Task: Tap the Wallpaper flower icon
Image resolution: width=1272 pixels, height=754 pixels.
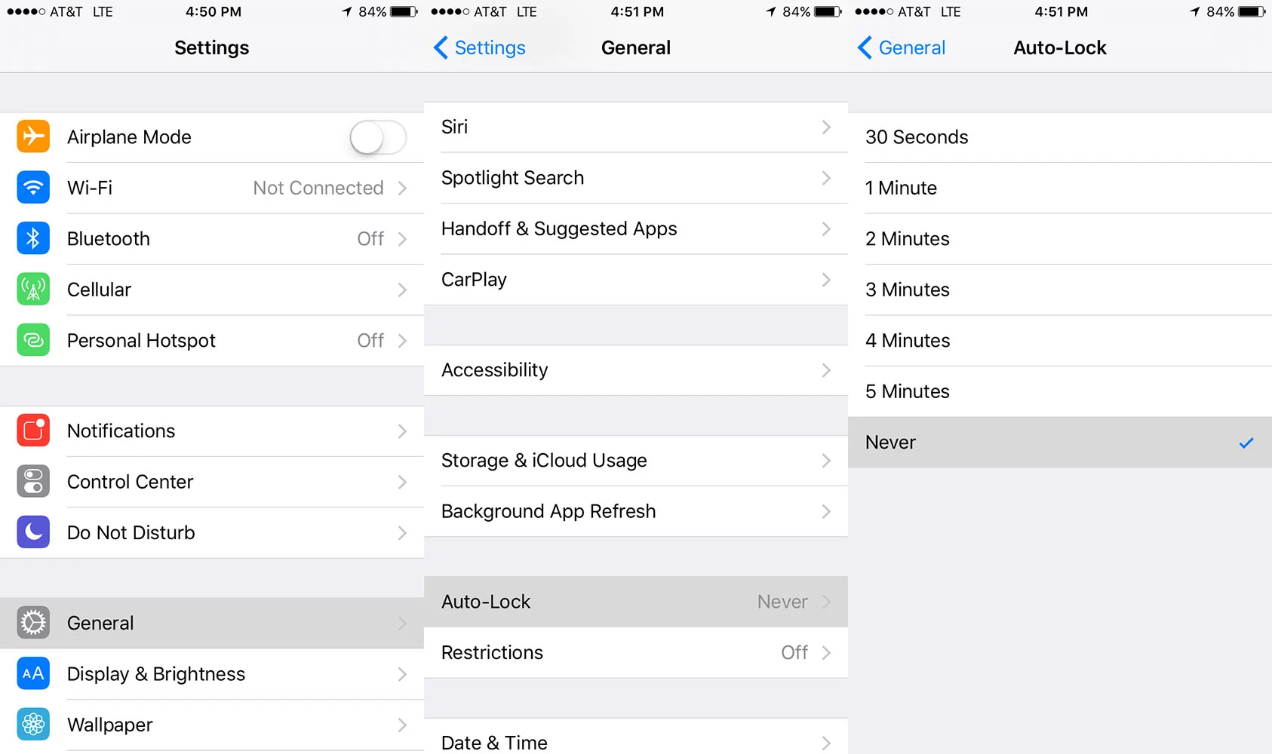Action: (33, 725)
